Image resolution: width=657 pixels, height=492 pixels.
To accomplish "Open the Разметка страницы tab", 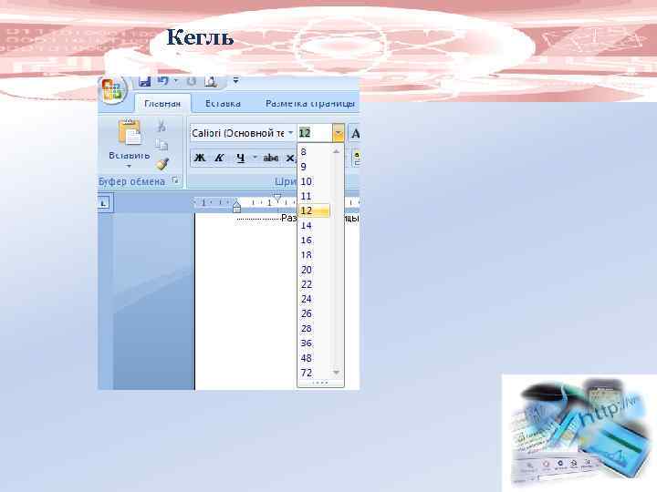I will (310, 103).
